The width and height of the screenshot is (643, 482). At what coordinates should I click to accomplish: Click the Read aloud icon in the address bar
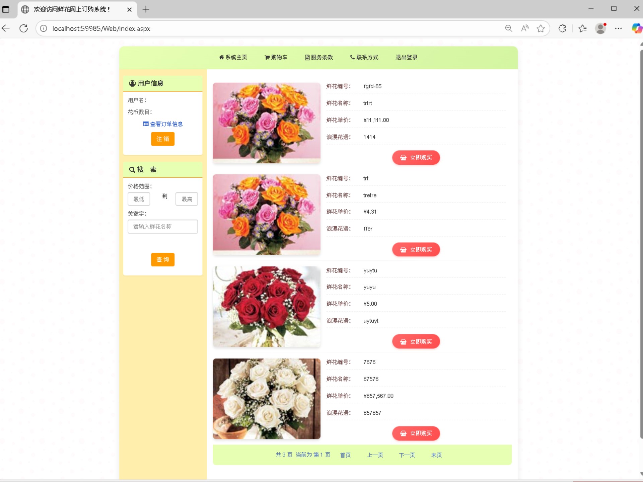click(525, 28)
